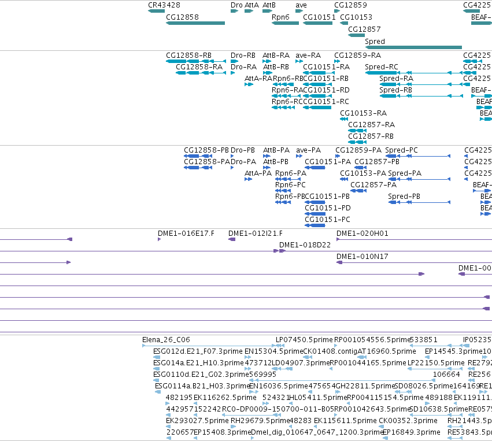Click transcript label Dro-RB
This screenshot has height=441, width=492.
tap(243, 55)
